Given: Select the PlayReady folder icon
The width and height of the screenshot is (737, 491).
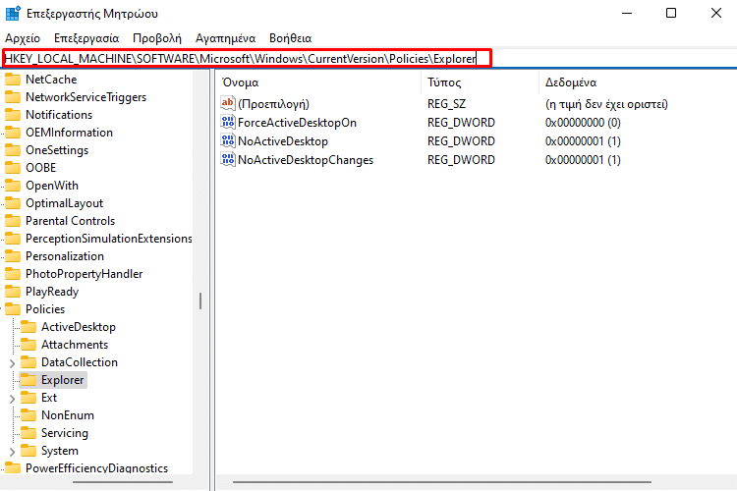Looking at the screenshot, I should point(13,292).
